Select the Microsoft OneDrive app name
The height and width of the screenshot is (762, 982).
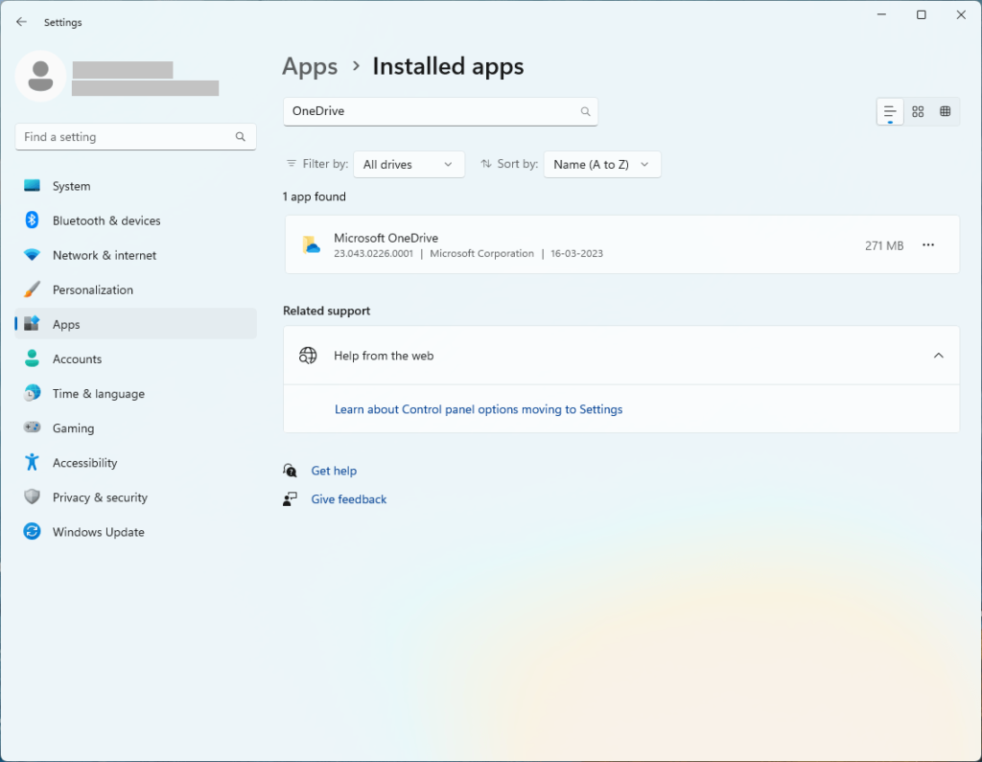pos(386,238)
